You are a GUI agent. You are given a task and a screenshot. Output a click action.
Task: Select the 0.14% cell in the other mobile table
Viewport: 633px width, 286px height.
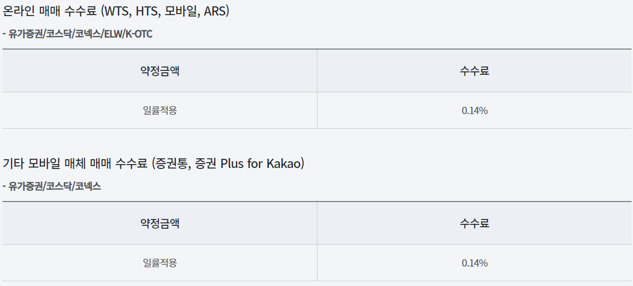[475, 263]
